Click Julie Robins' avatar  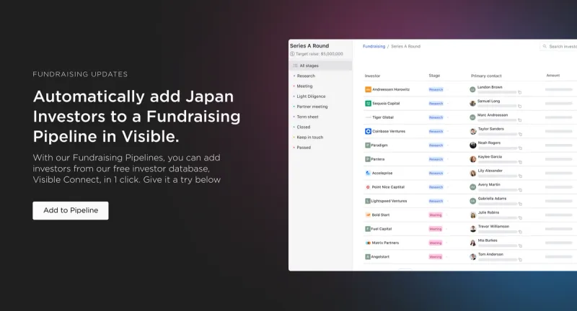[473, 215]
